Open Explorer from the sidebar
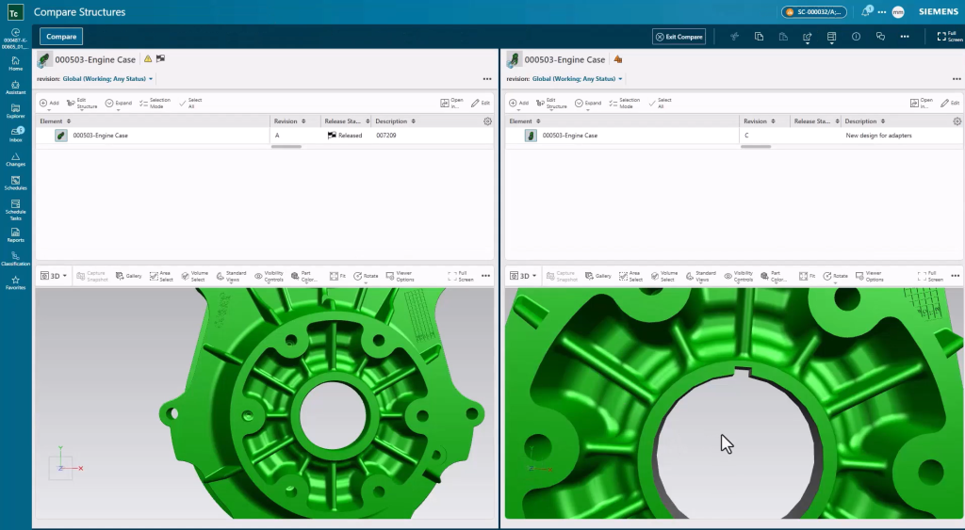 (x=15, y=111)
